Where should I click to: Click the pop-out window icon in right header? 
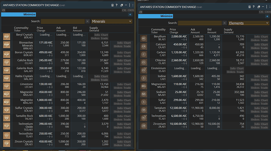(x=258, y=7)
